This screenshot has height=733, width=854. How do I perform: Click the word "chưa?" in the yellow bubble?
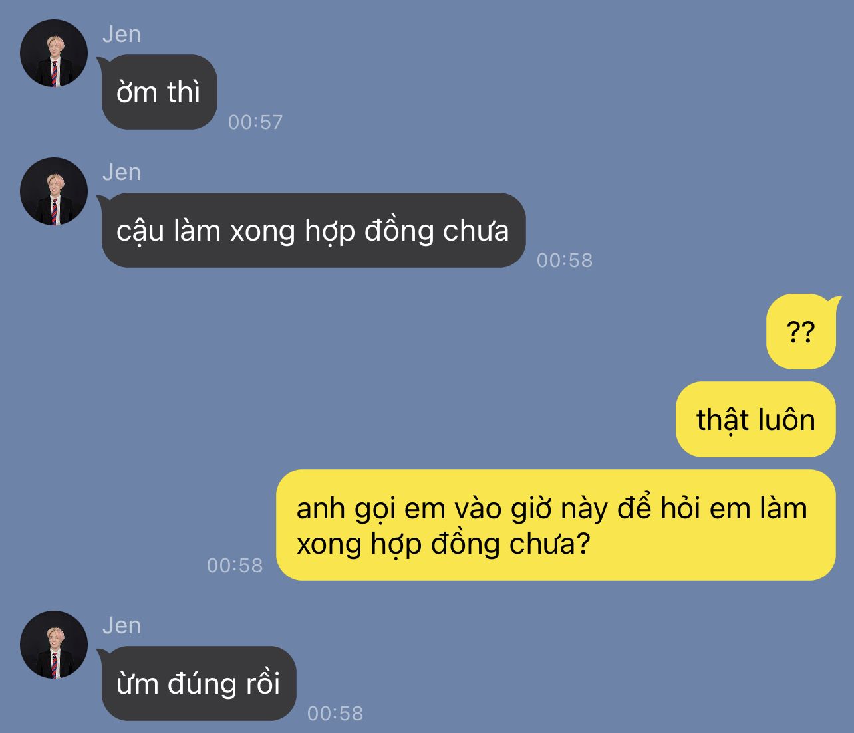point(550,544)
